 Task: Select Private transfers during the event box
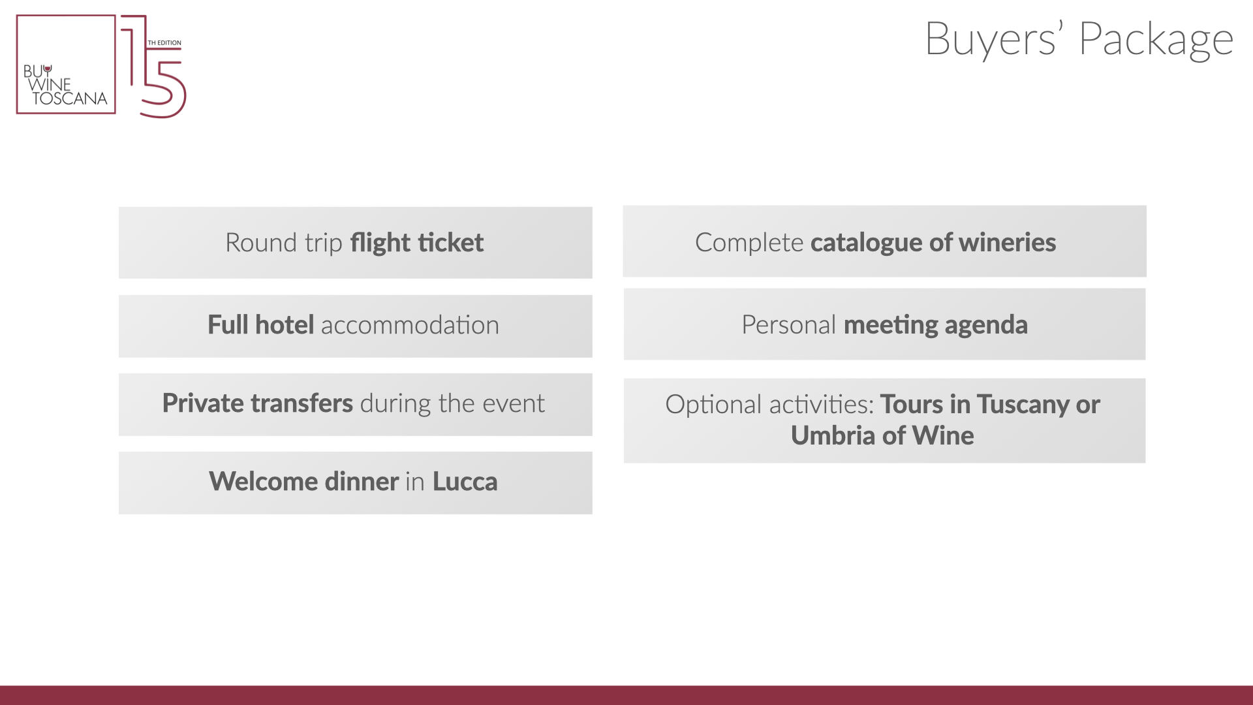click(x=356, y=405)
